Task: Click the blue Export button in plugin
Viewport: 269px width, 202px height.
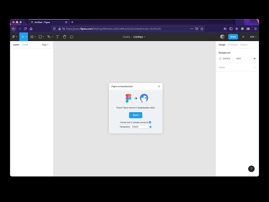Action: click(136, 115)
